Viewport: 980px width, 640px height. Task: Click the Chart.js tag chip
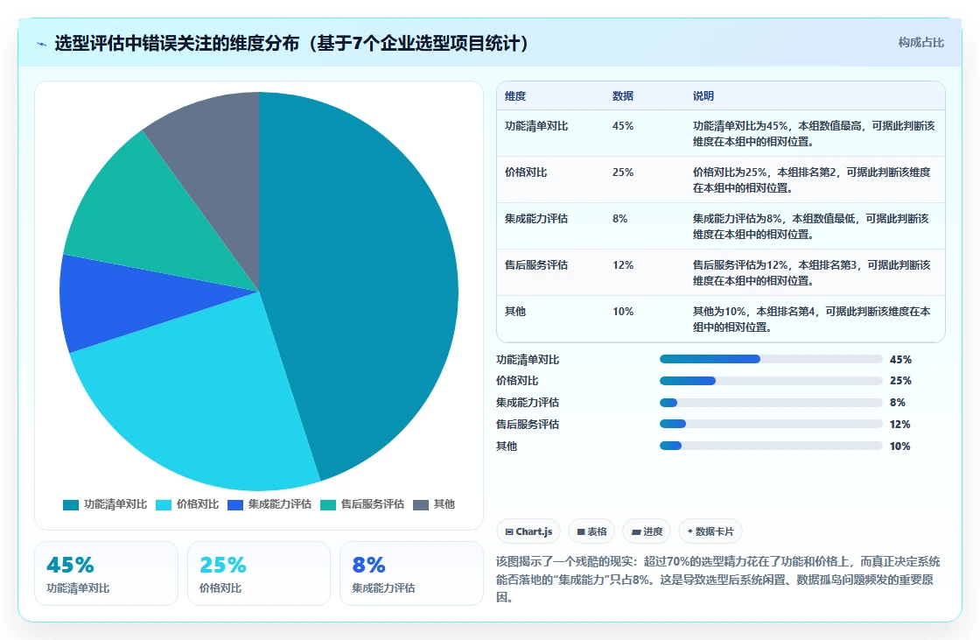528,531
